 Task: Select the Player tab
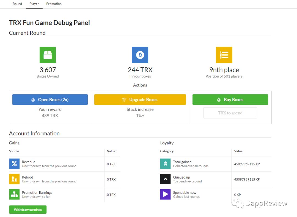point(34,4)
